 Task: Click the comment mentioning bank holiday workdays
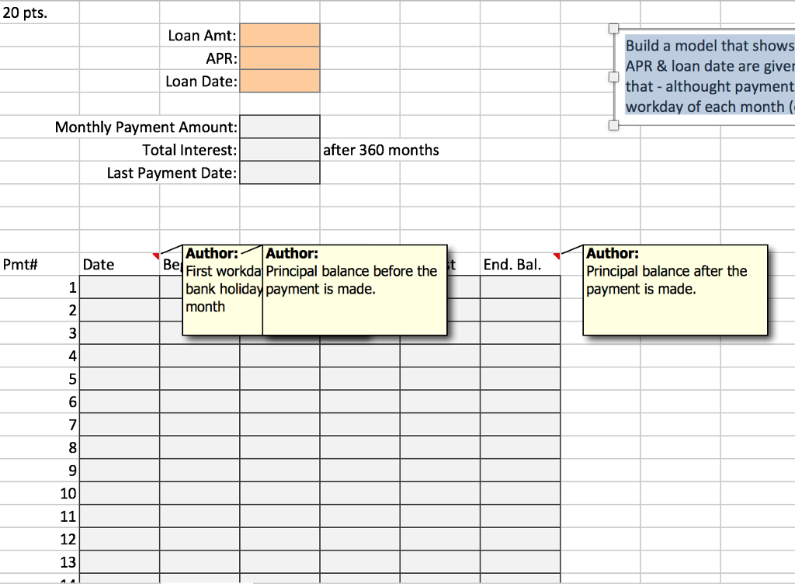(x=220, y=291)
